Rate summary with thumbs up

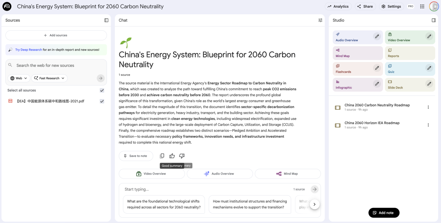pos(172,156)
